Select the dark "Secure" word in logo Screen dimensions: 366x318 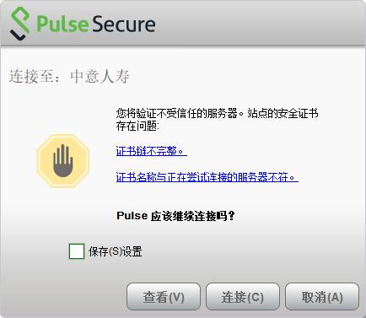tap(123, 24)
